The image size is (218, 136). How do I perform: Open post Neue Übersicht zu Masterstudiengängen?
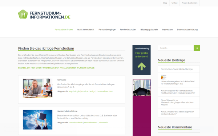[177, 102]
